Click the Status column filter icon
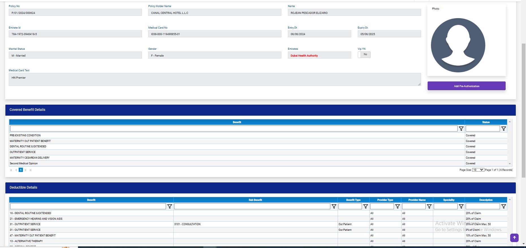 point(503,129)
